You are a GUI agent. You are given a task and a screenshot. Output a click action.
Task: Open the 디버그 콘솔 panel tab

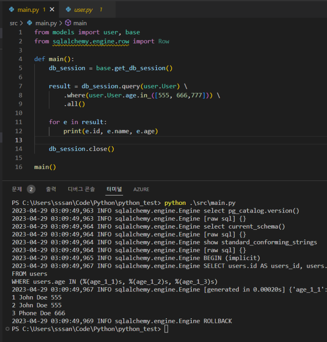click(81, 189)
